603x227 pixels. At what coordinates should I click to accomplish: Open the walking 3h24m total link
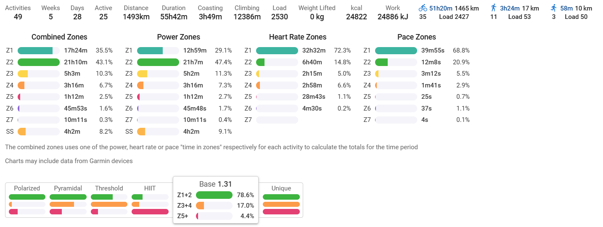click(x=510, y=8)
